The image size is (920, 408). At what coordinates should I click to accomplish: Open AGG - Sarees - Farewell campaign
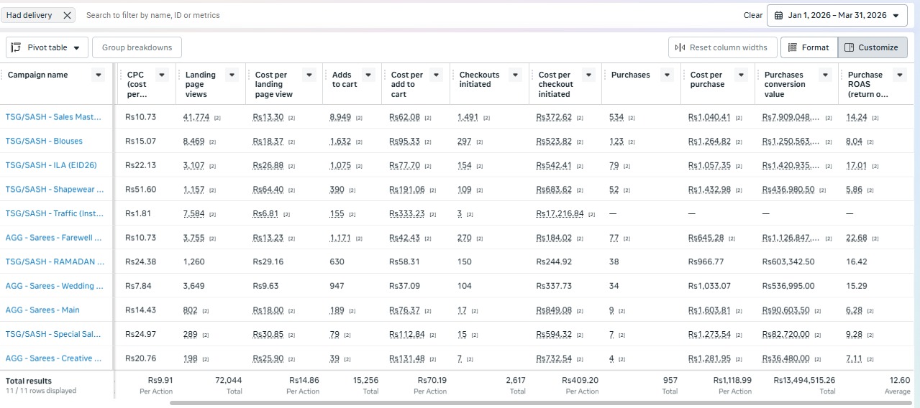[x=54, y=238]
